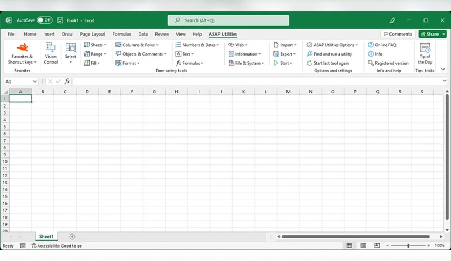Click the Save icon in title bar
This screenshot has height=261, width=451.
(x=60, y=20)
